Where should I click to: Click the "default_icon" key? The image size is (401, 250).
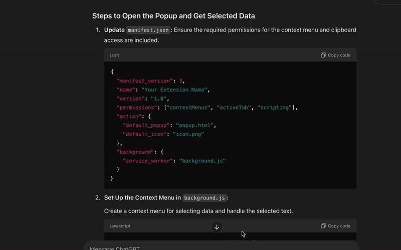pos(144,134)
